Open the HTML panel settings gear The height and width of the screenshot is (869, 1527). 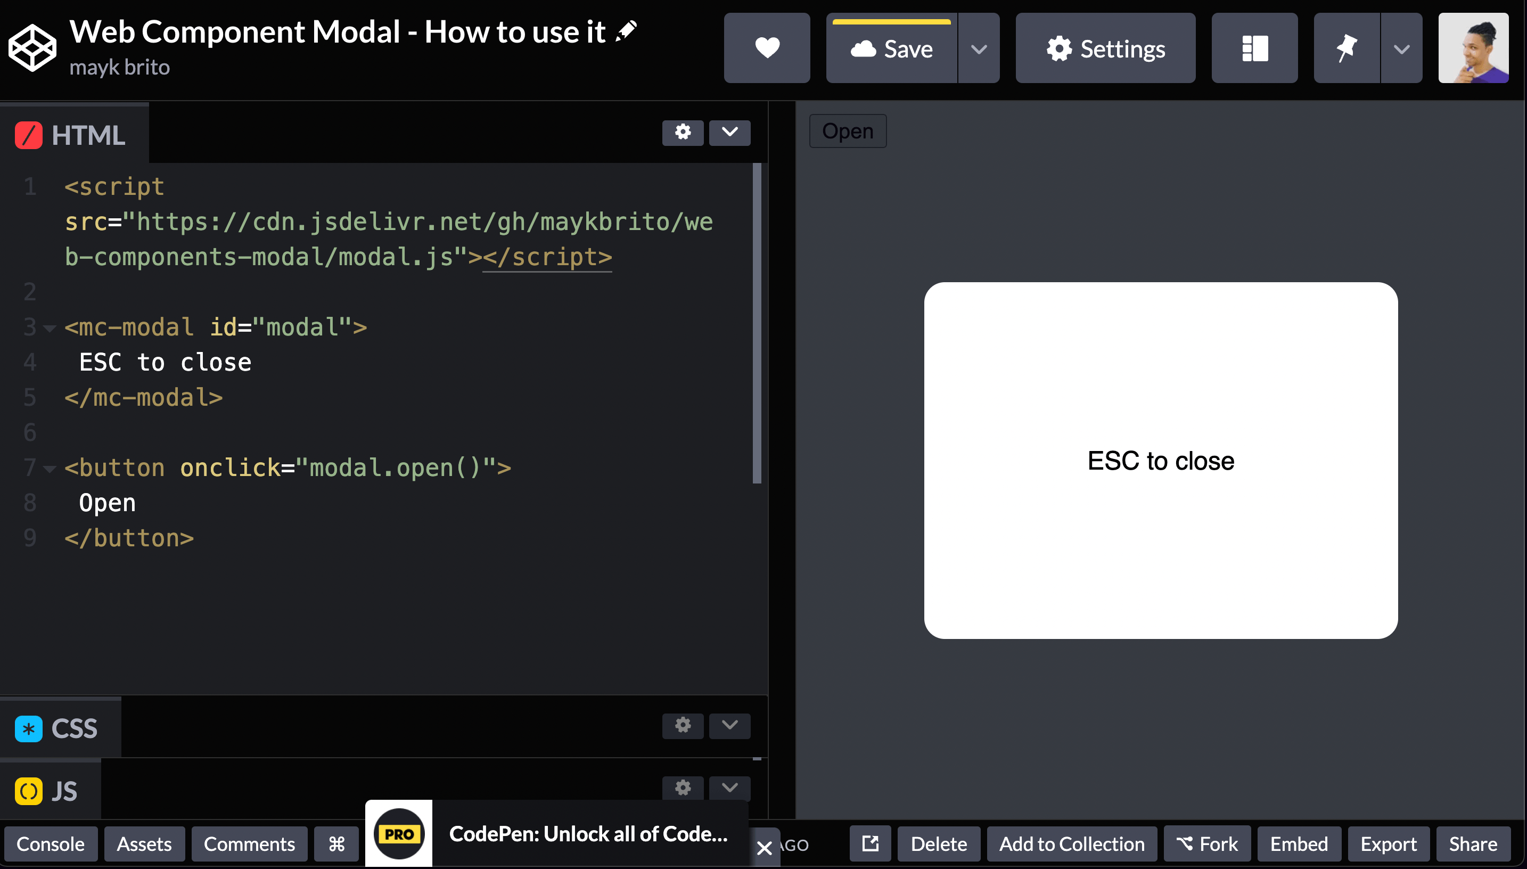pos(682,133)
